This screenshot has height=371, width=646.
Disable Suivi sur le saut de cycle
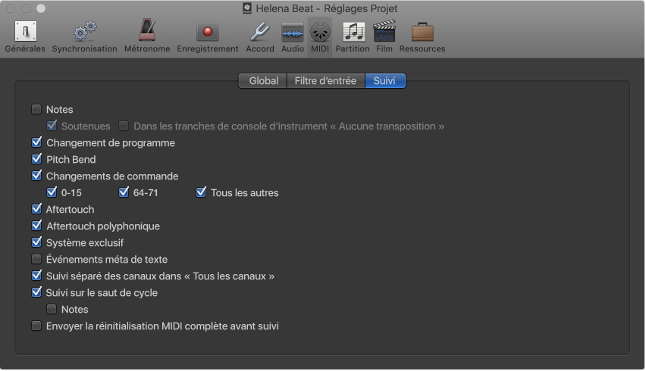pos(36,292)
